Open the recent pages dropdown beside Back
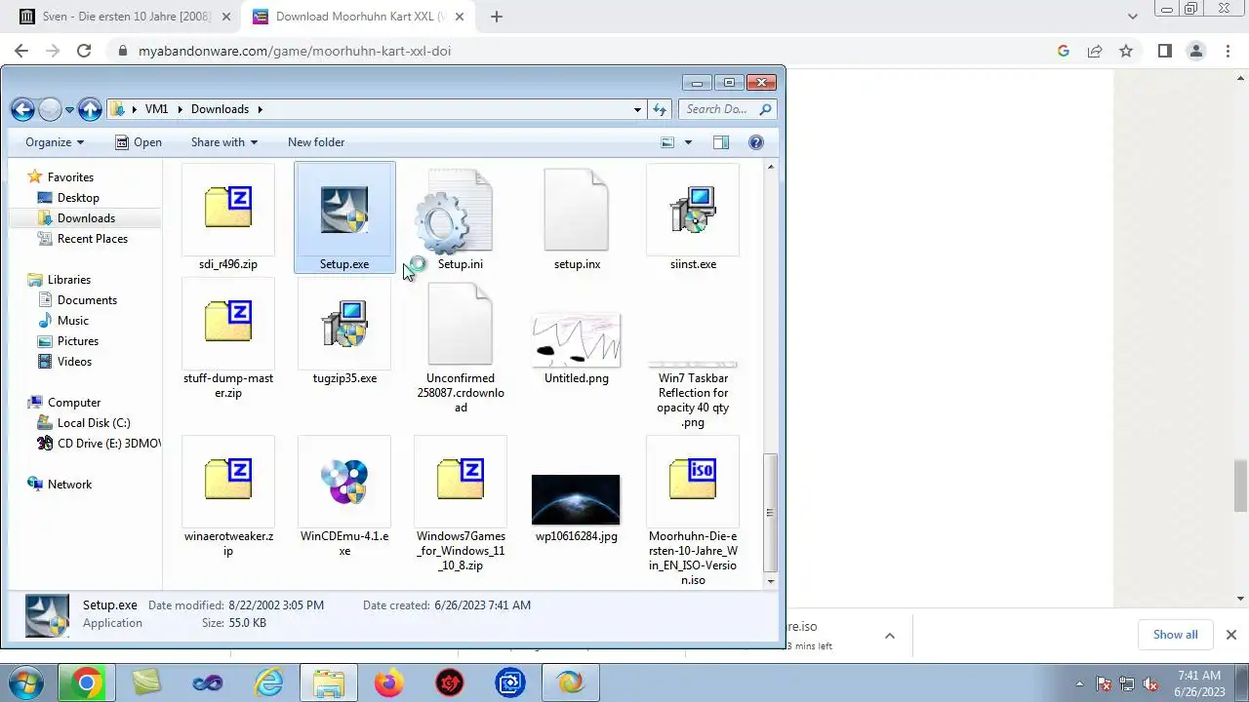This screenshot has height=702, width=1249. [x=69, y=109]
